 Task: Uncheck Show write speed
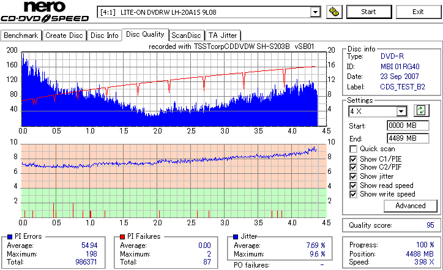pos(353,194)
